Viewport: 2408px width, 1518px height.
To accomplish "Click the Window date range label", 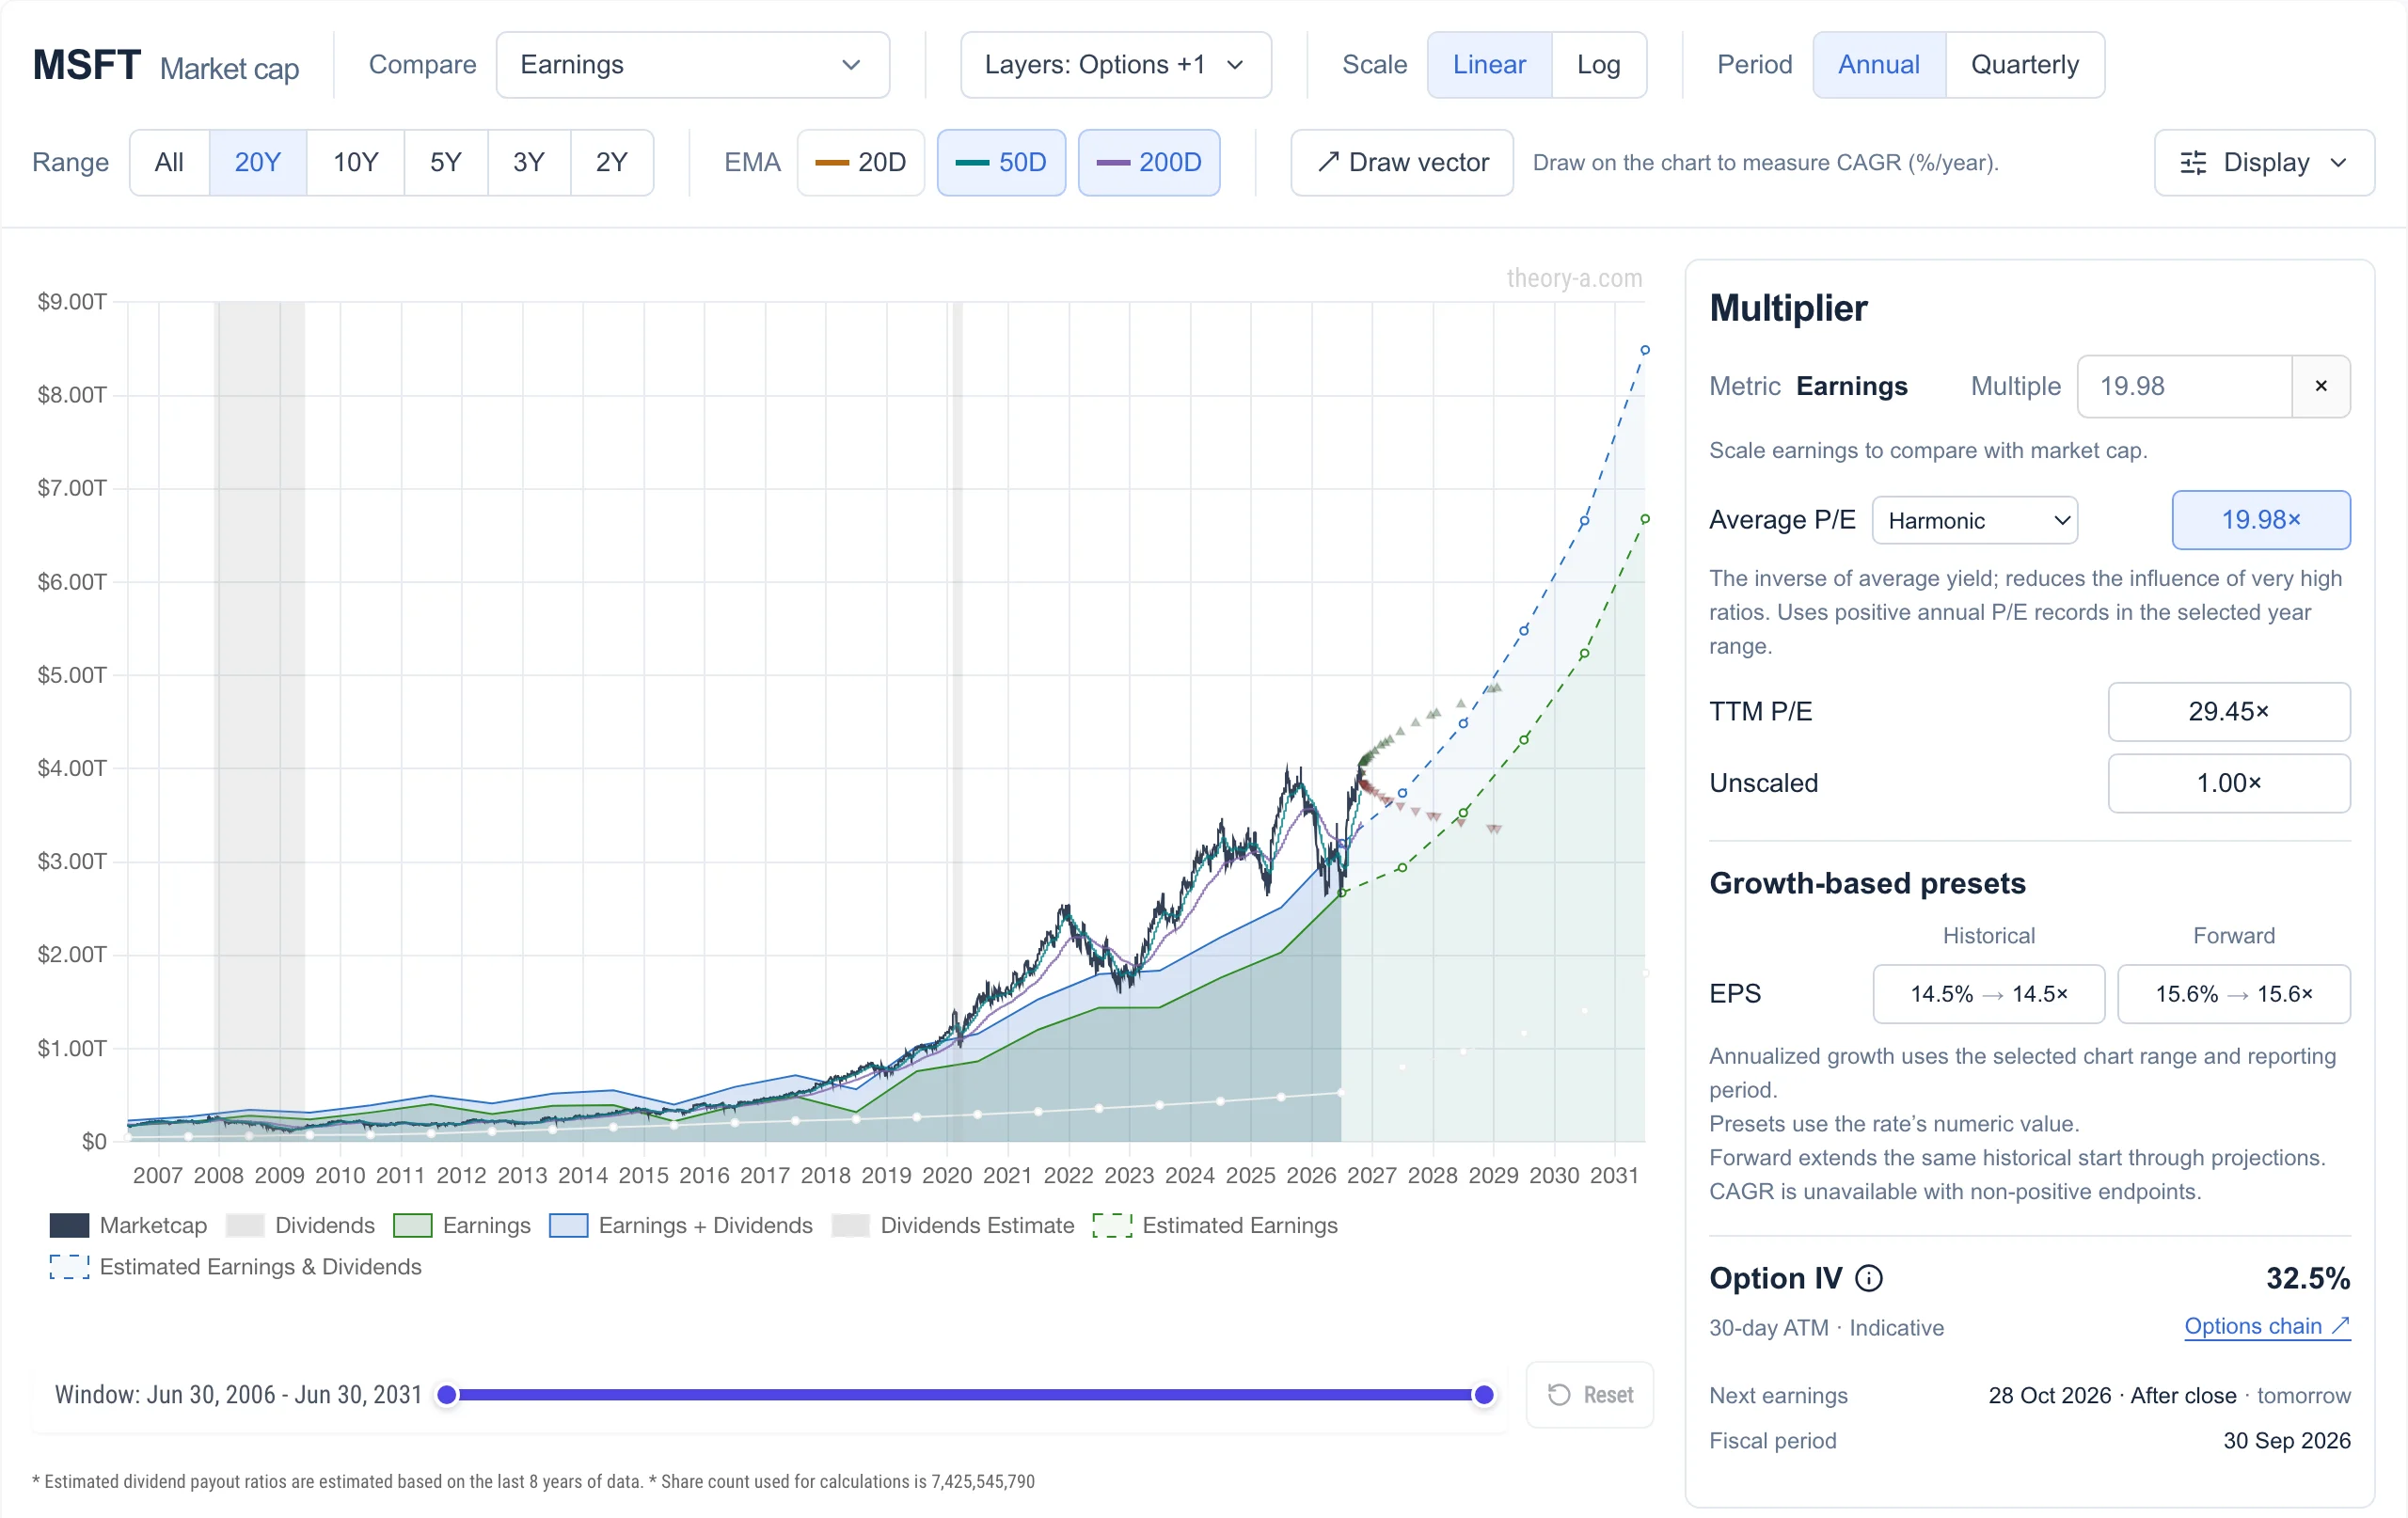I will tap(238, 1395).
